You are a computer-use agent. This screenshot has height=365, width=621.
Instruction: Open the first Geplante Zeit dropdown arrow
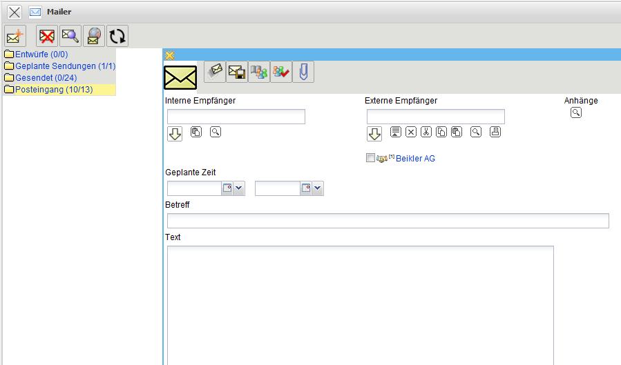pos(239,188)
